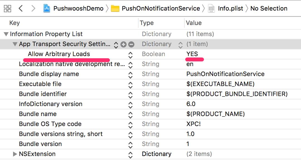Go forward with the right arrow
This screenshot has height=166, width=301.
[x=33, y=8]
